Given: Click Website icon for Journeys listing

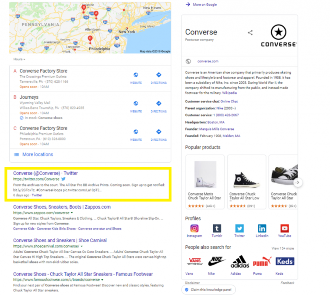Looking at the screenshot, I should click(136, 104).
